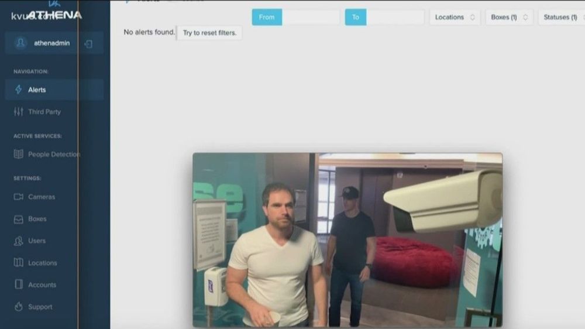Viewport: 585px width, 329px height.
Task: Open the Boxes (1) filter dropdown
Action: (509, 17)
